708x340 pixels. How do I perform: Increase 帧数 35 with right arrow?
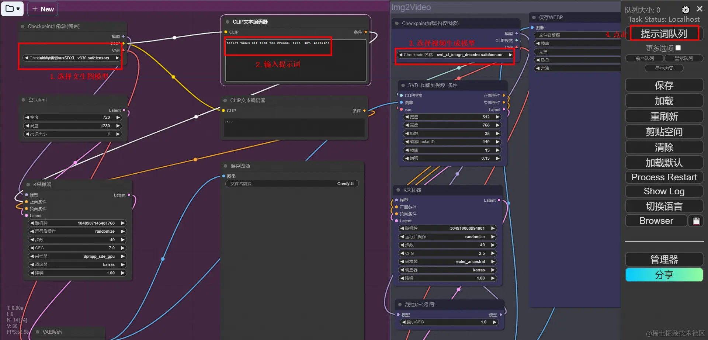click(x=497, y=133)
